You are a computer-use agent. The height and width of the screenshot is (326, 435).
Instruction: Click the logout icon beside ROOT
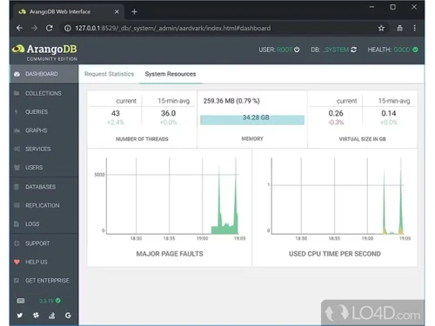(x=297, y=50)
